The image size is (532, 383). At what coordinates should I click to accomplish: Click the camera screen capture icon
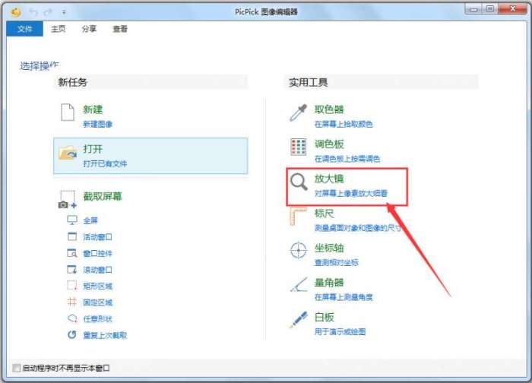pyautogui.click(x=68, y=199)
